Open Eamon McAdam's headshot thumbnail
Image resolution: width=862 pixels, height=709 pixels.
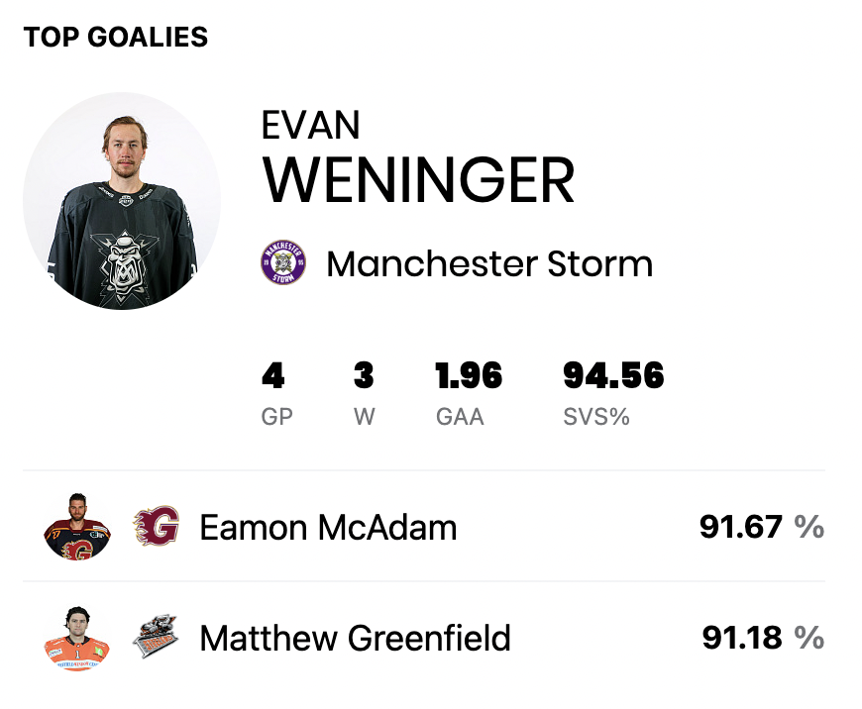[x=77, y=527]
